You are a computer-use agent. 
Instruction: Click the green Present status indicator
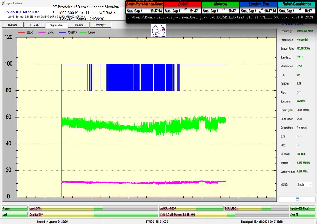15,208
